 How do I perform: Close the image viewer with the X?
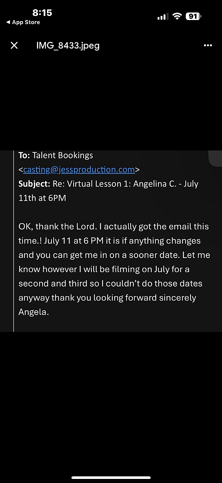14,45
